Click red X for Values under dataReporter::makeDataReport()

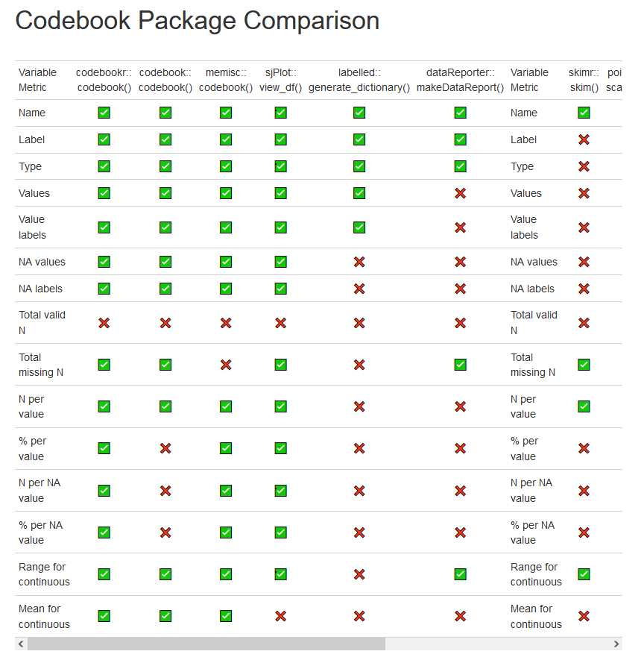click(x=460, y=193)
